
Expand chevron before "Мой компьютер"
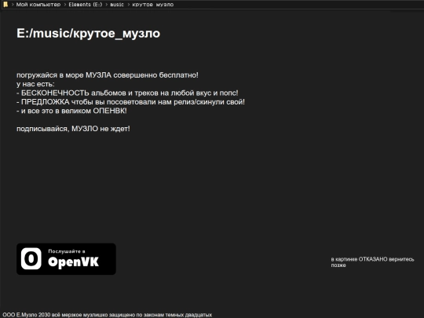(13, 5)
